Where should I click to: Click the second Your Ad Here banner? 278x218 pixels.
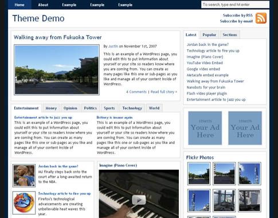click(x=245, y=128)
